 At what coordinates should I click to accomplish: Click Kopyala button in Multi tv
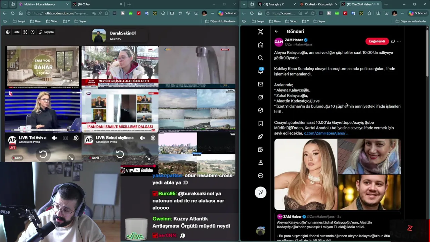(x=46, y=32)
